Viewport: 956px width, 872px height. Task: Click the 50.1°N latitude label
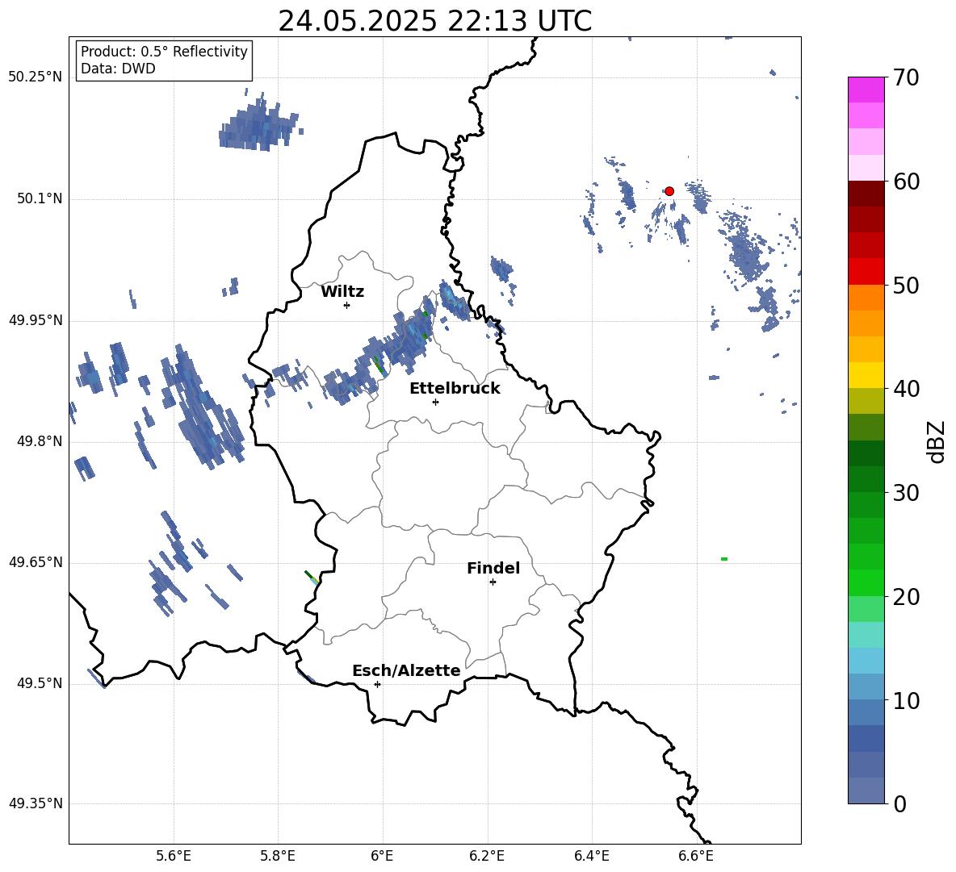(39, 199)
